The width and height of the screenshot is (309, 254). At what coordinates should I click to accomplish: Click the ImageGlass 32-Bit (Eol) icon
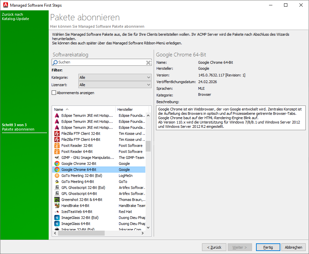click(x=57, y=218)
